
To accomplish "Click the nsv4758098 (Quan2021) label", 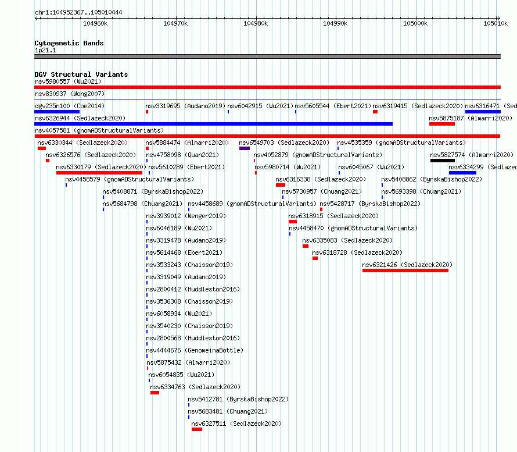I will pyautogui.click(x=182, y=155).
